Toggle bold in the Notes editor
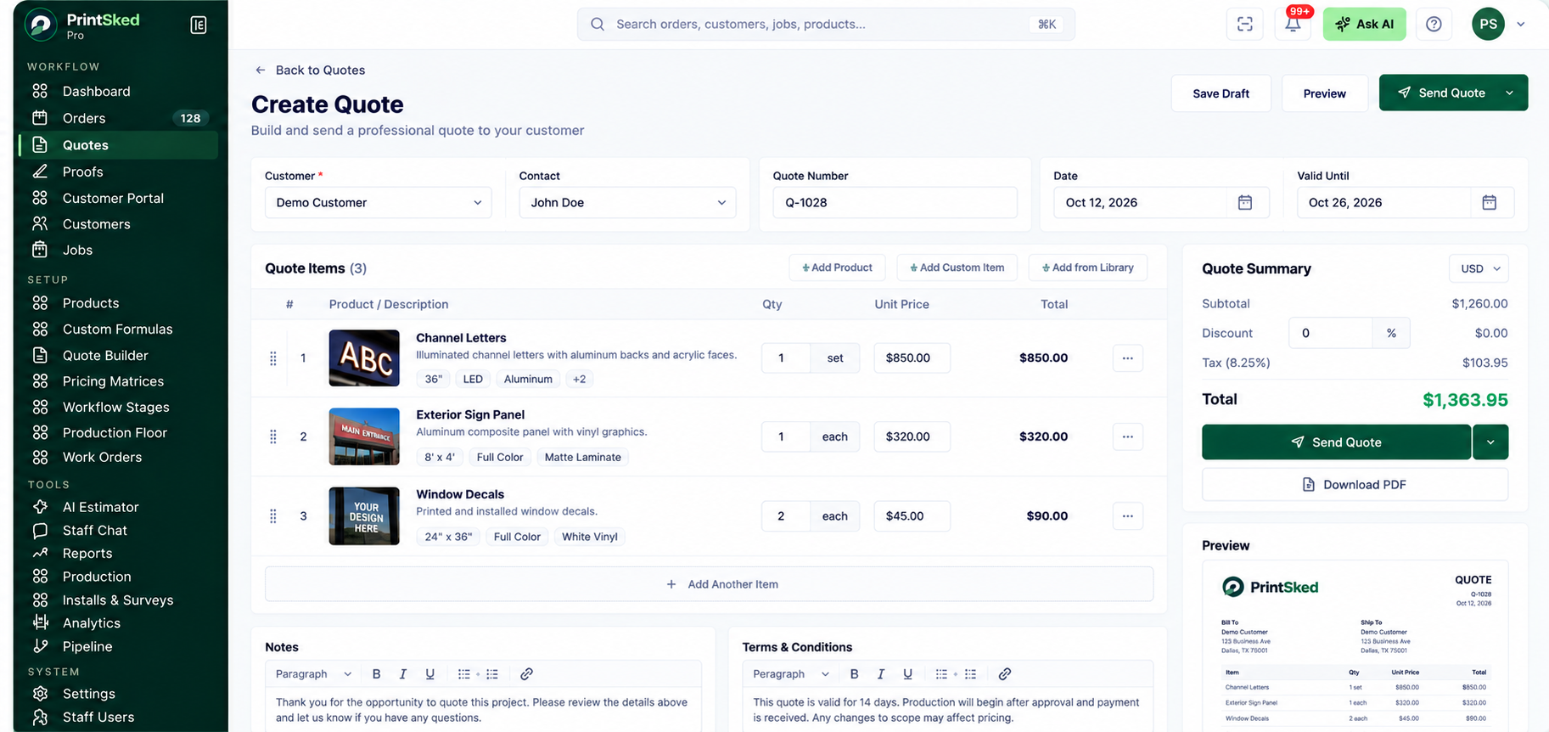Image resolution: width=1549 pixels, height=732 pixels. point(376,674)
